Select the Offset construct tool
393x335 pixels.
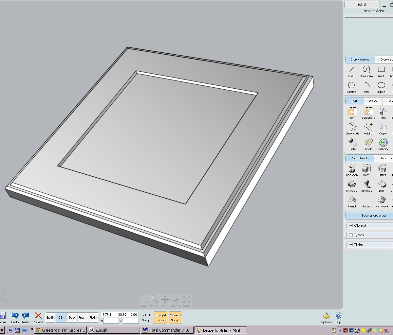click(x=382, y=170)
